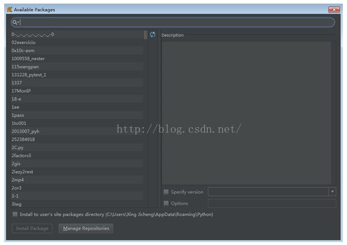
Task: Select the 2013007_pyh package
Action: [x=77, y=131]
